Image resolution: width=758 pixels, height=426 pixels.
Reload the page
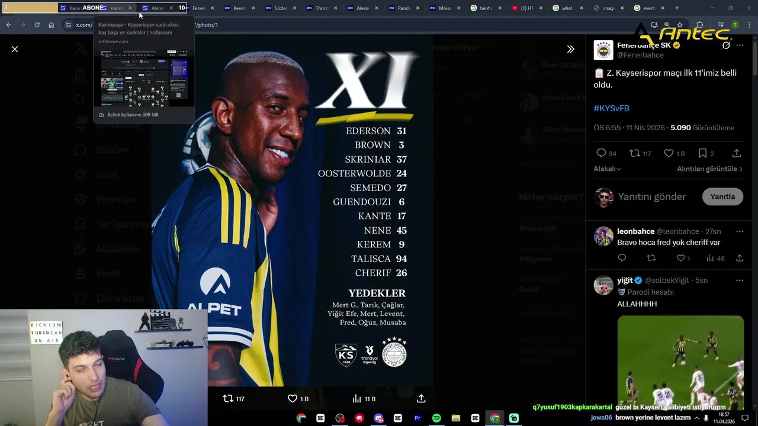(37, 25)
